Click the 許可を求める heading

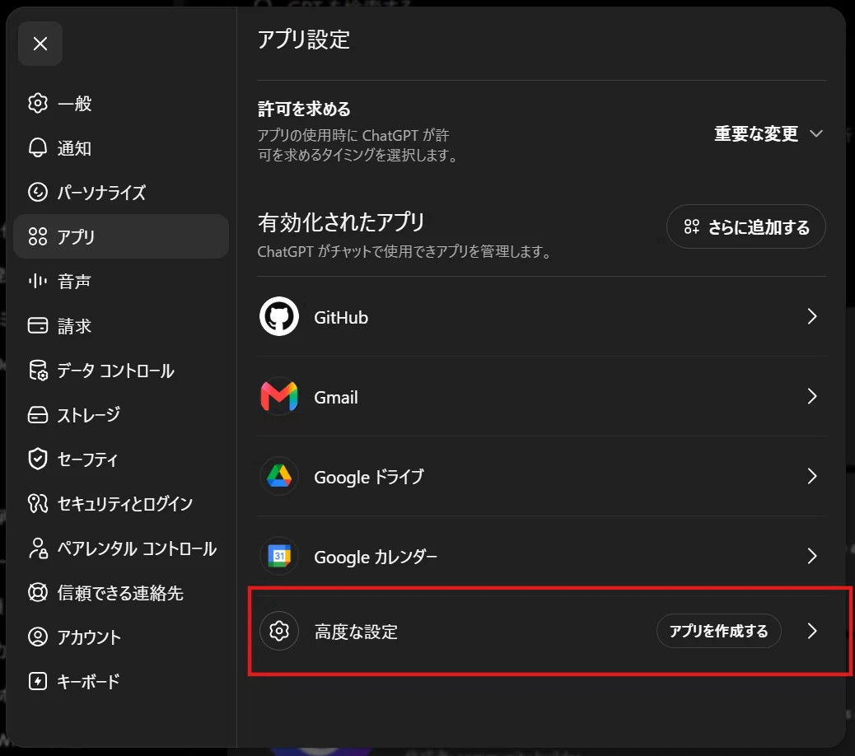[304, 109]
